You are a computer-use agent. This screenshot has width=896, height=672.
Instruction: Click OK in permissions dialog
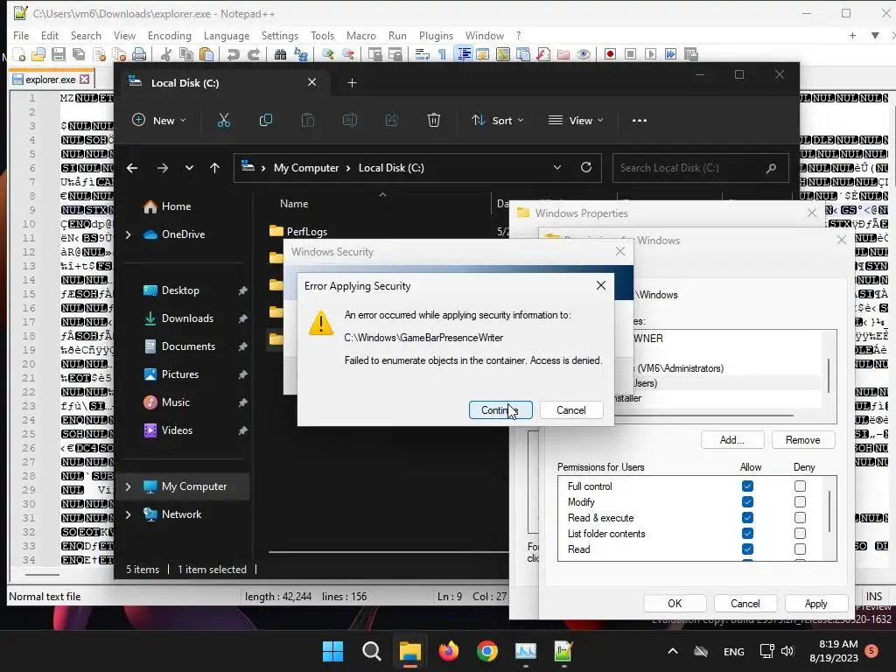[675, 604]
